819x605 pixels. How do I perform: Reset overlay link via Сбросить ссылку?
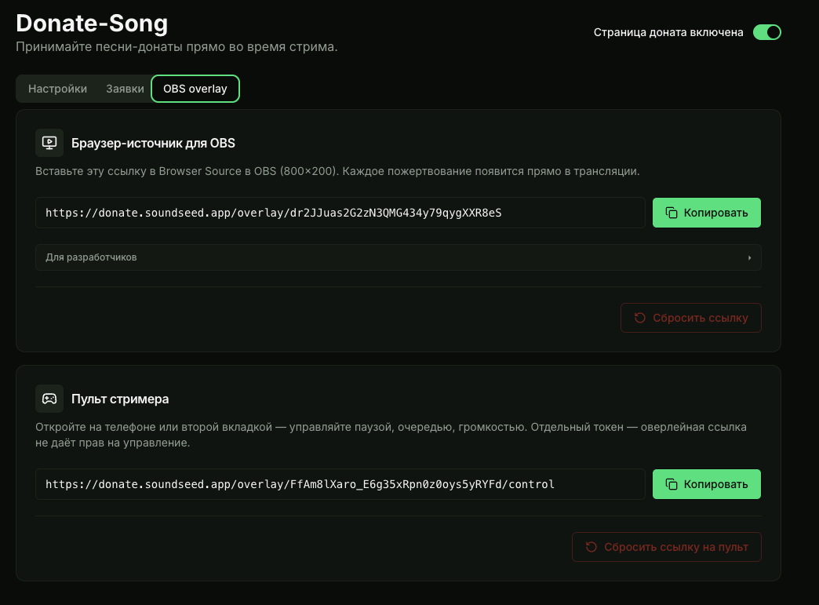(x=690, y=318)
